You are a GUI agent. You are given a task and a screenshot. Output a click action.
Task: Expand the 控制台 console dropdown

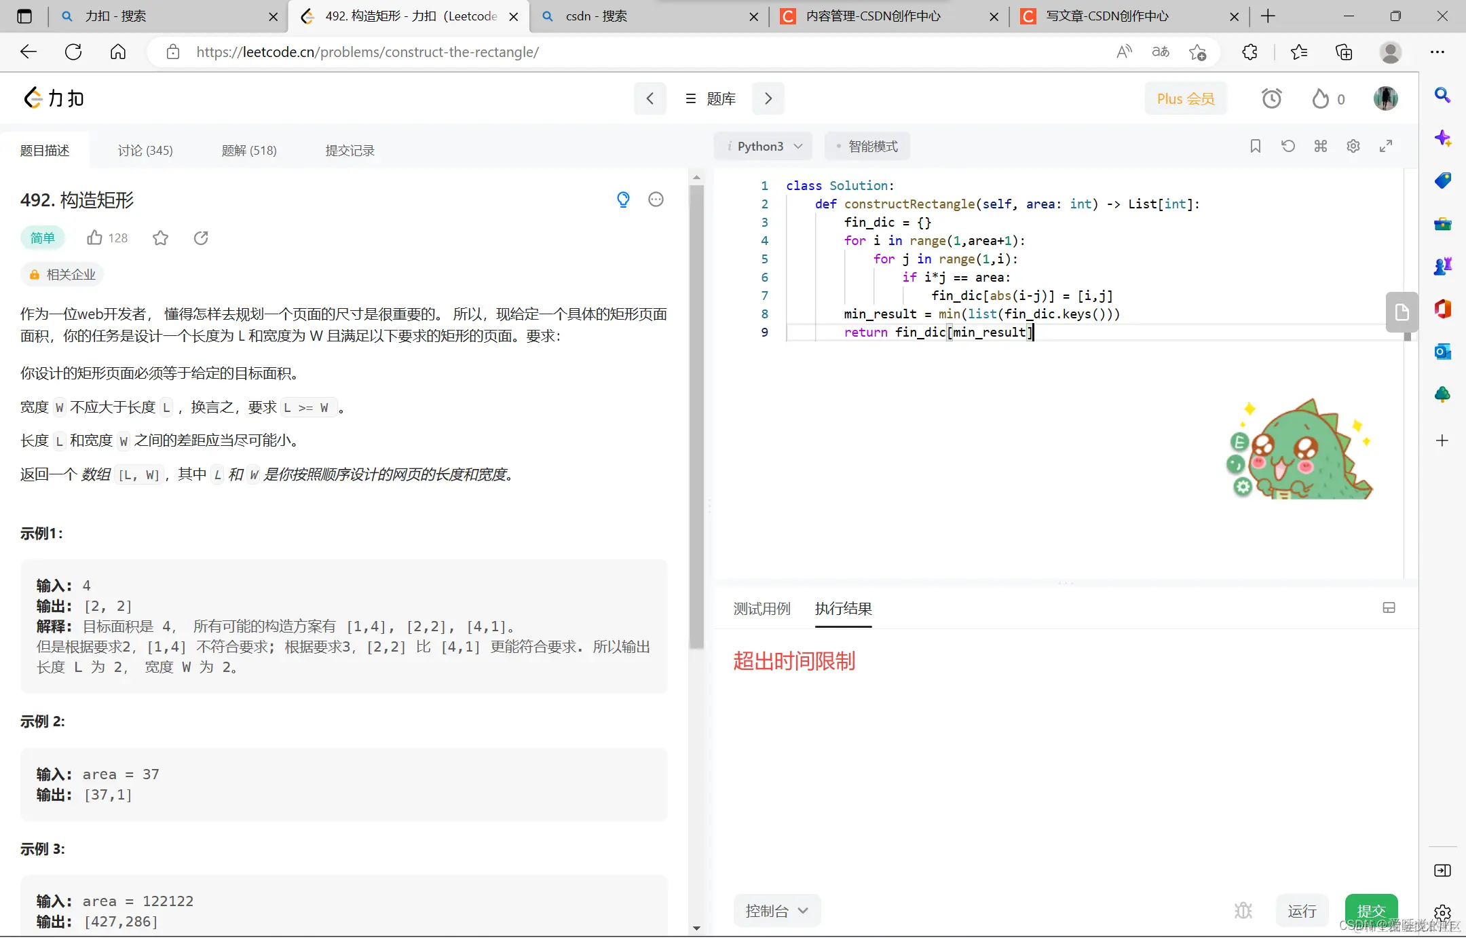coord(776,911)
